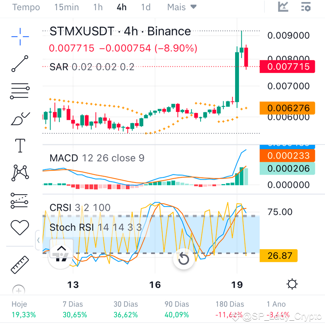325x325 pixels.
Task: Open chart settings via the gear icon
Action: pyautogui.click(x=292, y=284)
